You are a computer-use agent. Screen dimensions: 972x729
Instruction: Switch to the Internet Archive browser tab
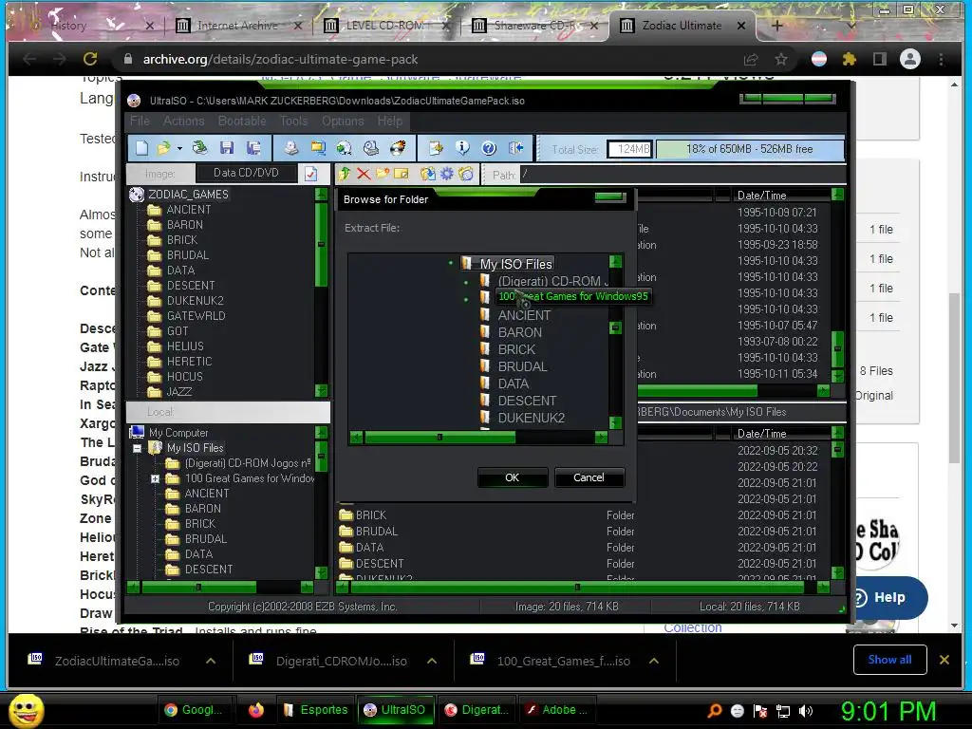click(x=237, y=26)
